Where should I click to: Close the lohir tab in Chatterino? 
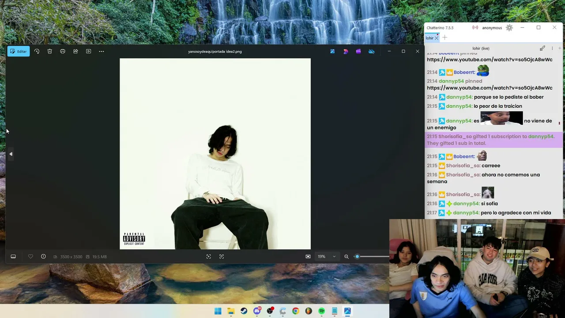point(437,38)
